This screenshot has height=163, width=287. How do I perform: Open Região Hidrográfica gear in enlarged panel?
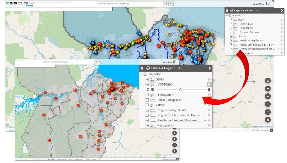click(209, 110)
